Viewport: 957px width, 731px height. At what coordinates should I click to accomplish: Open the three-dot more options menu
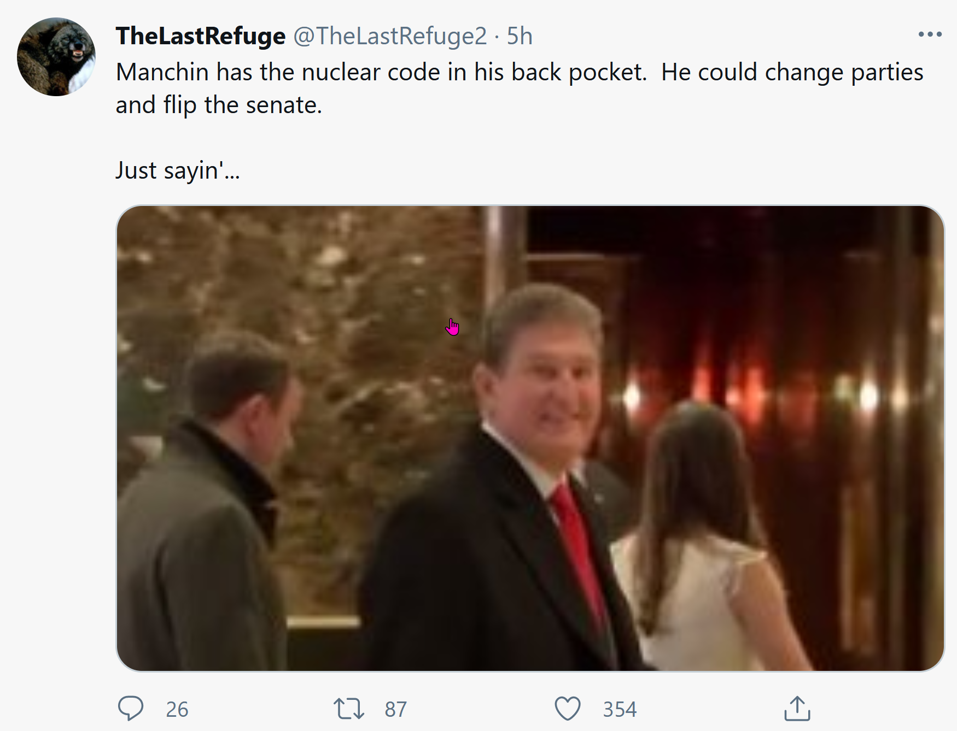point(930,34)
